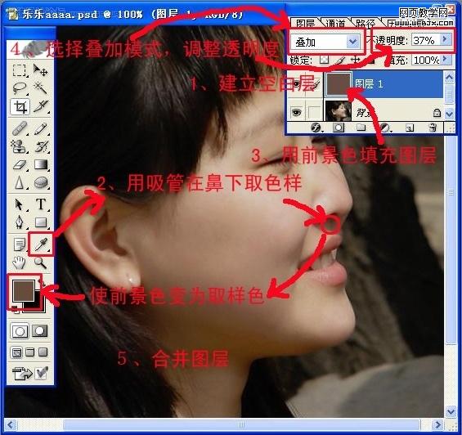Image resolution: width=462 pixels, height=435 pixels.
Task: Select the Notes tool
Action: coord(20,244)
